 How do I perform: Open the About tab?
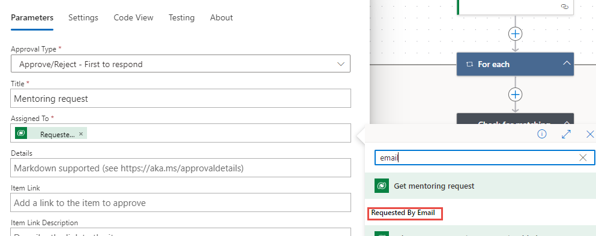pos(221,18)
